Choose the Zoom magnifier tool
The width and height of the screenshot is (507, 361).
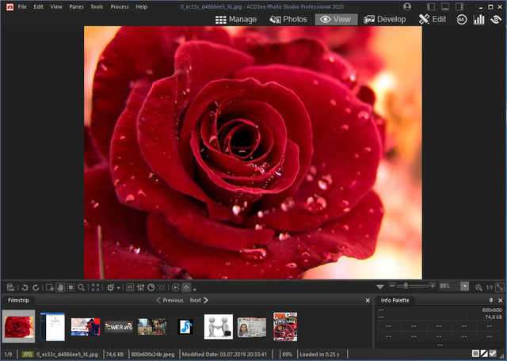tap(82, 287)
